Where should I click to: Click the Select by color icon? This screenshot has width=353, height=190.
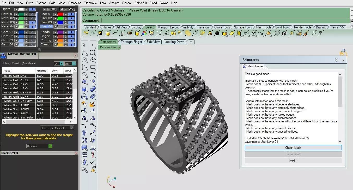[x=144, y=33]
